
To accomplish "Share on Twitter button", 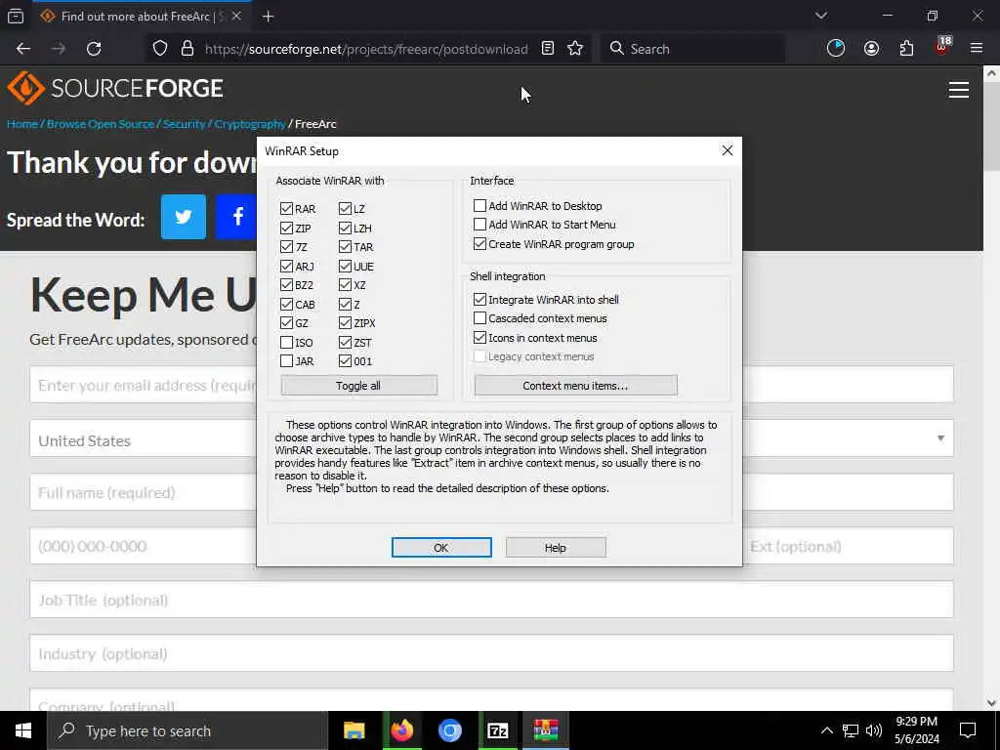I will [x=184, y=217].
